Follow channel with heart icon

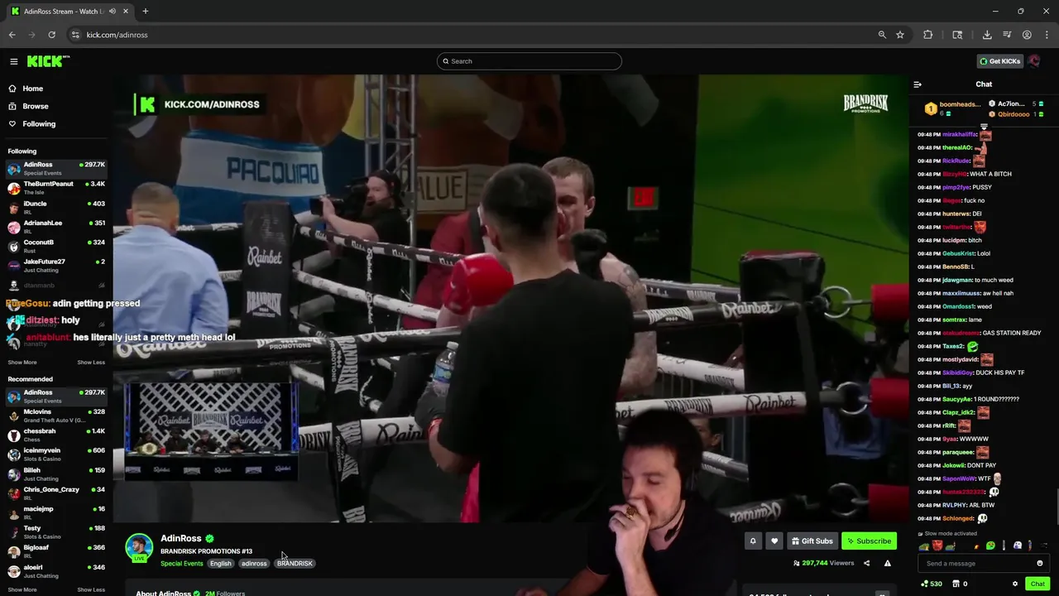click(x=774, y=541)
